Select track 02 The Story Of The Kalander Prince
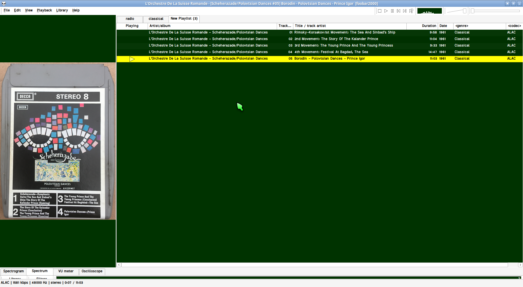Screen dimensions: 523x287 pos(320,39)
